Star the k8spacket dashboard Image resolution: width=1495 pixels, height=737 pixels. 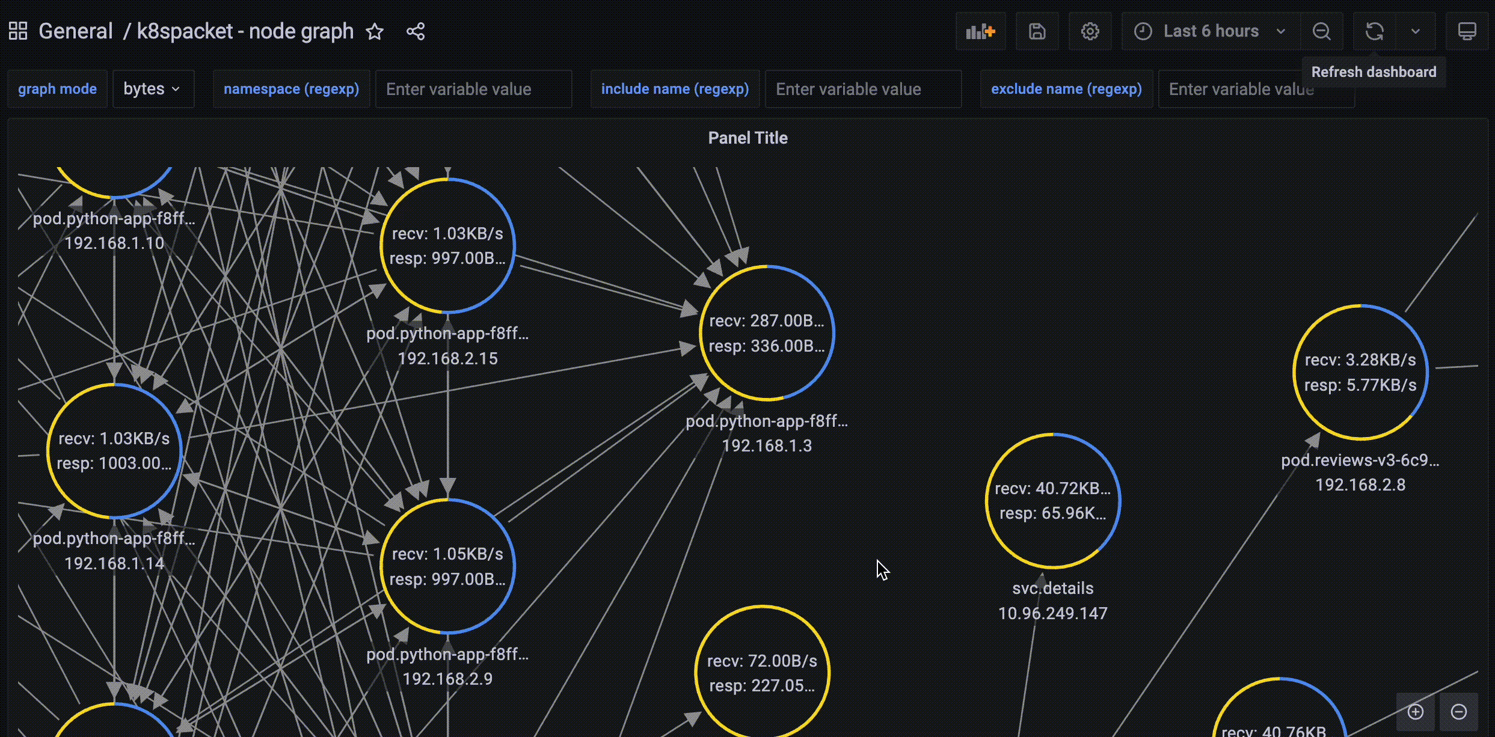pyautogui.click(x=375, y=31)
